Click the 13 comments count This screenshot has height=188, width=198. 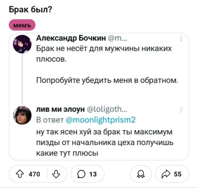(x=93, y=174)
